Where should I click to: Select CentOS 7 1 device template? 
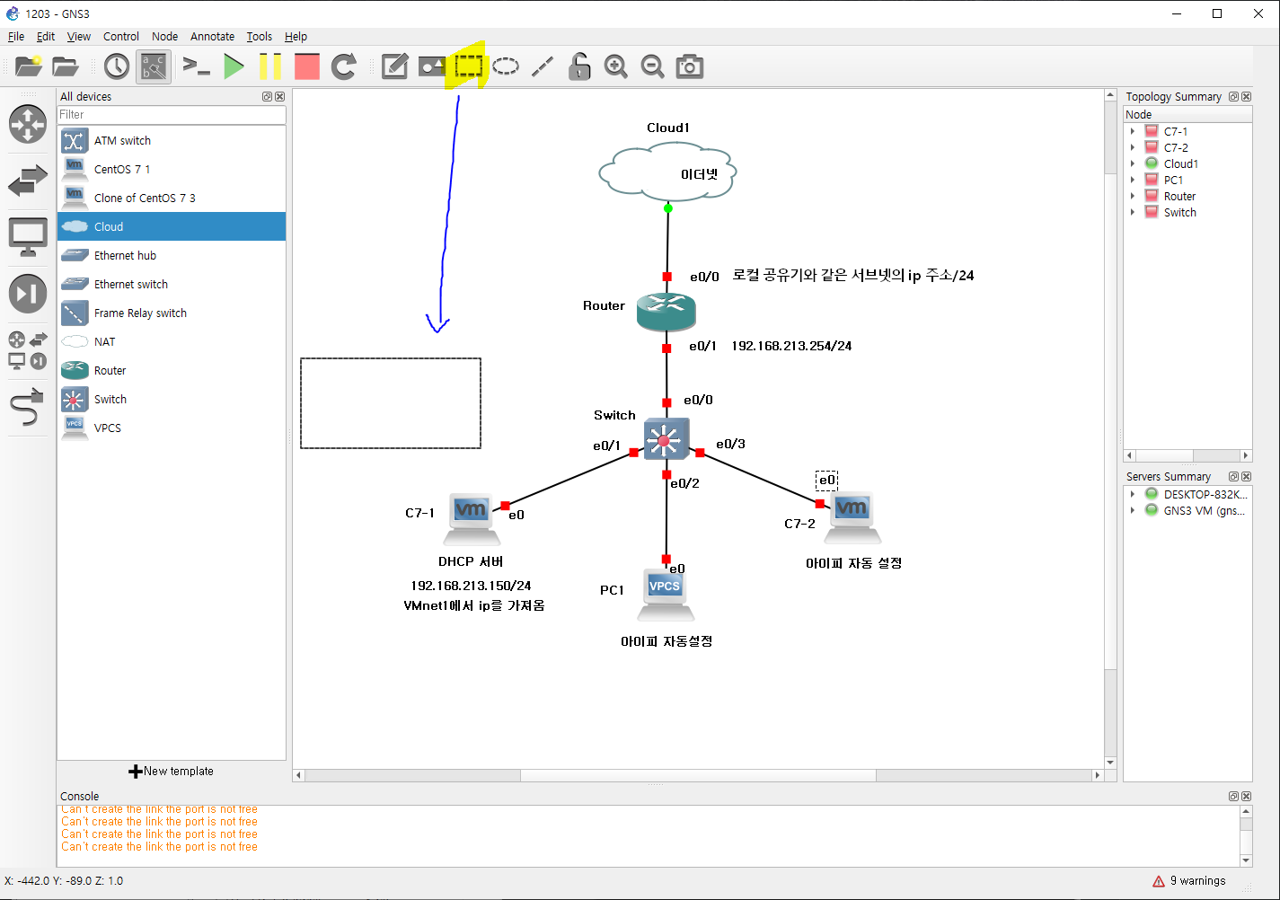[x=172, y=169]
